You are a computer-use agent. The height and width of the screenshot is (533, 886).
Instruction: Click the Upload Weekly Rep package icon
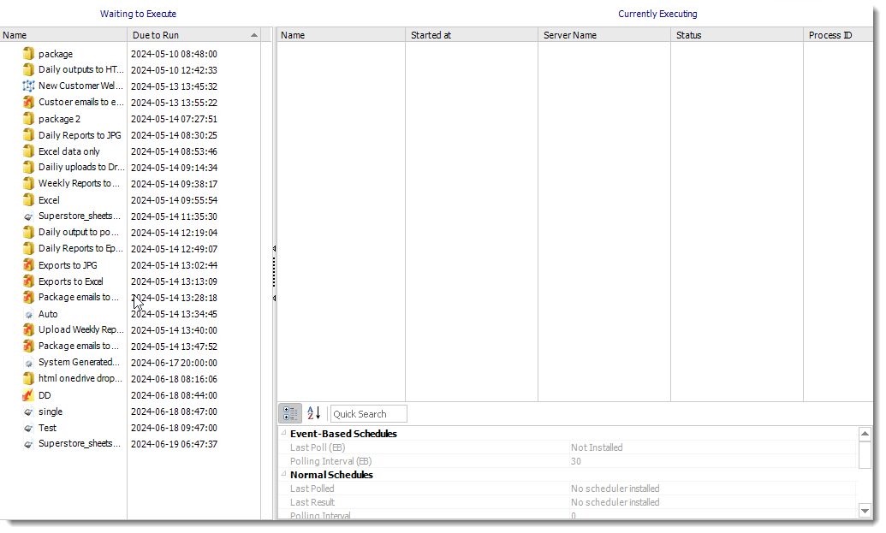28,329
